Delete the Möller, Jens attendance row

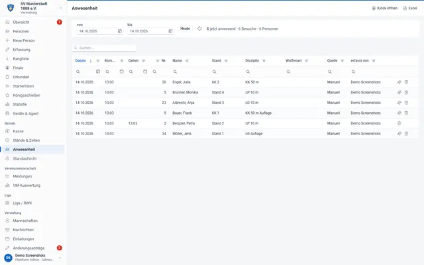406,134
